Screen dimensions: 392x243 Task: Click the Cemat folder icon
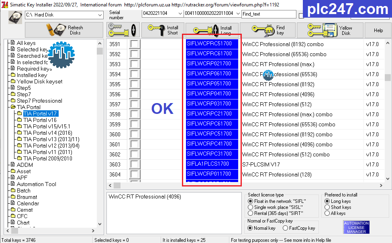pos(13,210)
